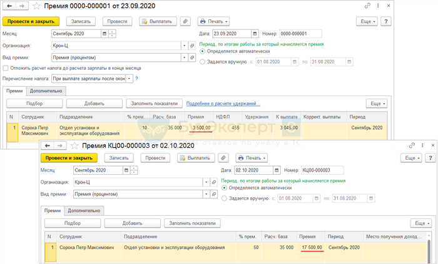Click Добавить in bottom window
The height and width of the screenshot is (264, 438).
133,223
